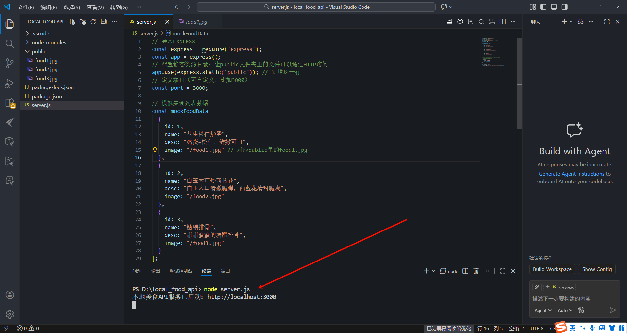Open chat settings gear icon
627x333 pixels.
coord(580,22)
